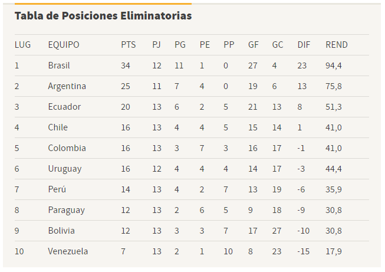The width and height of the screenshot is (385, 272).
Task: Choose Venezuela in the last row
Action: coord(68,251)
